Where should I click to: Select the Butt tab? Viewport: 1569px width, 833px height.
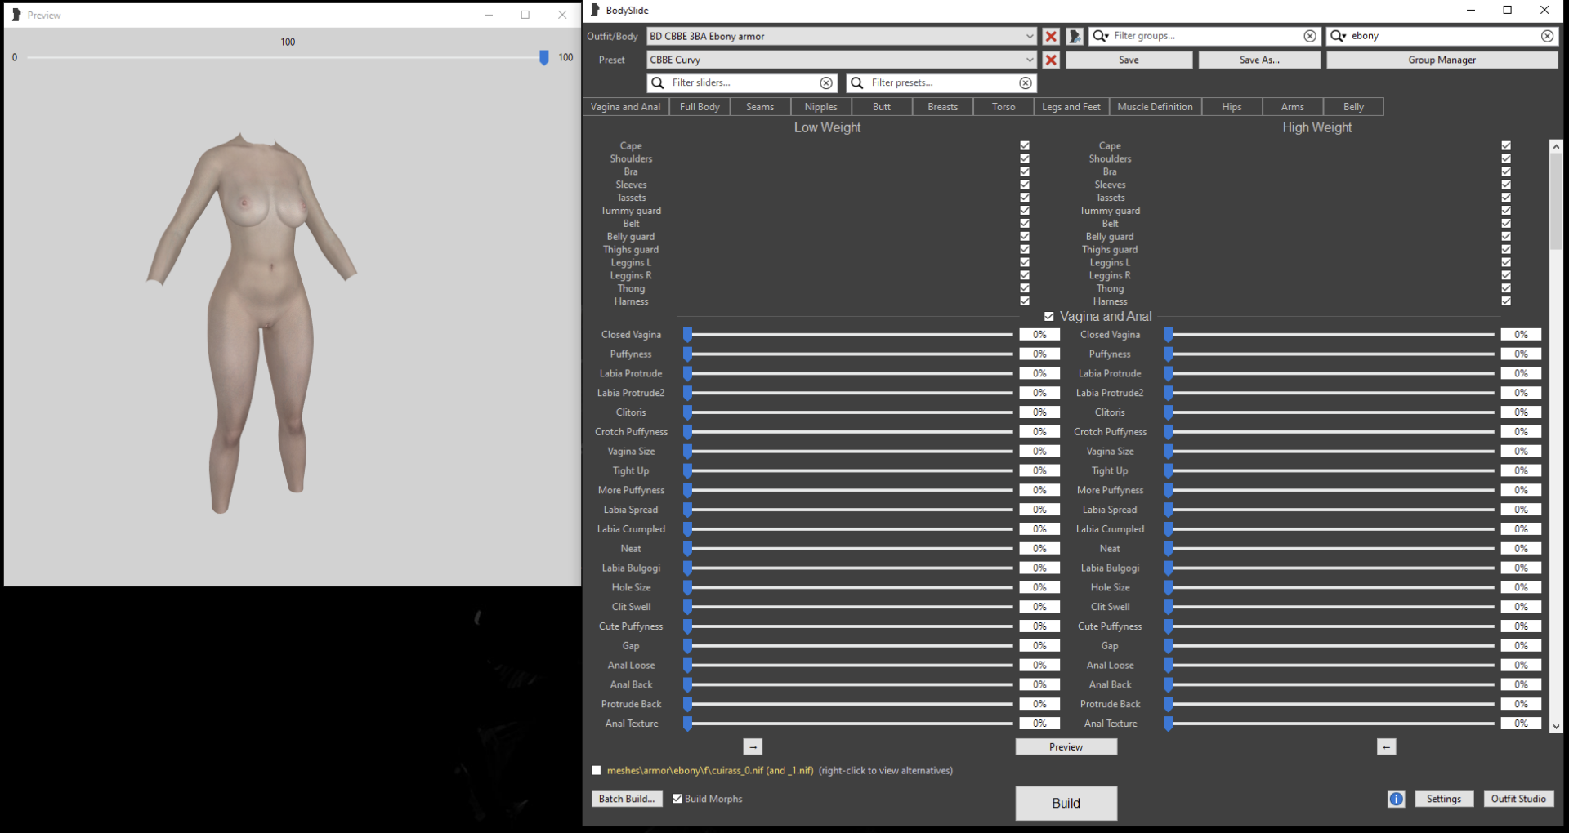pyautogui.click(x=882, y=107)
